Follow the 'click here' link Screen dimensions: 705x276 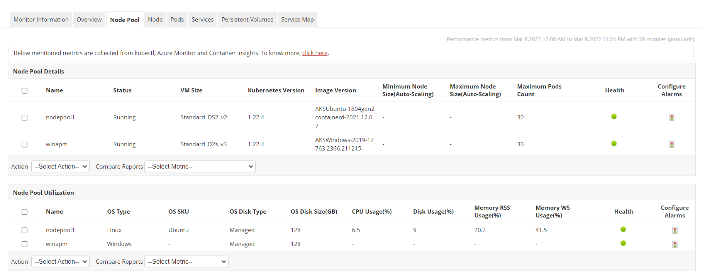pos(315,53)
